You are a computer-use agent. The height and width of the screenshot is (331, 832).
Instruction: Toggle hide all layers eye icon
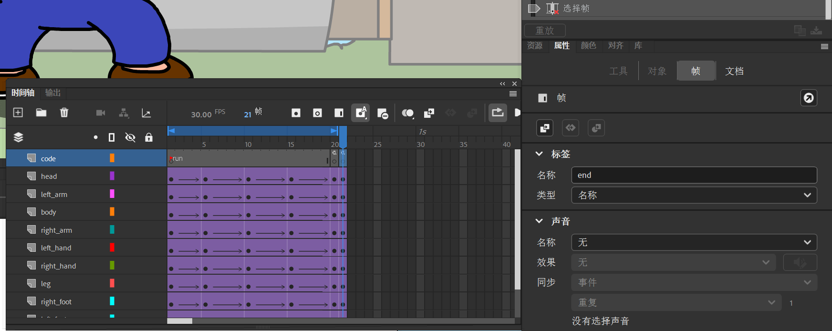click(130, 137)
